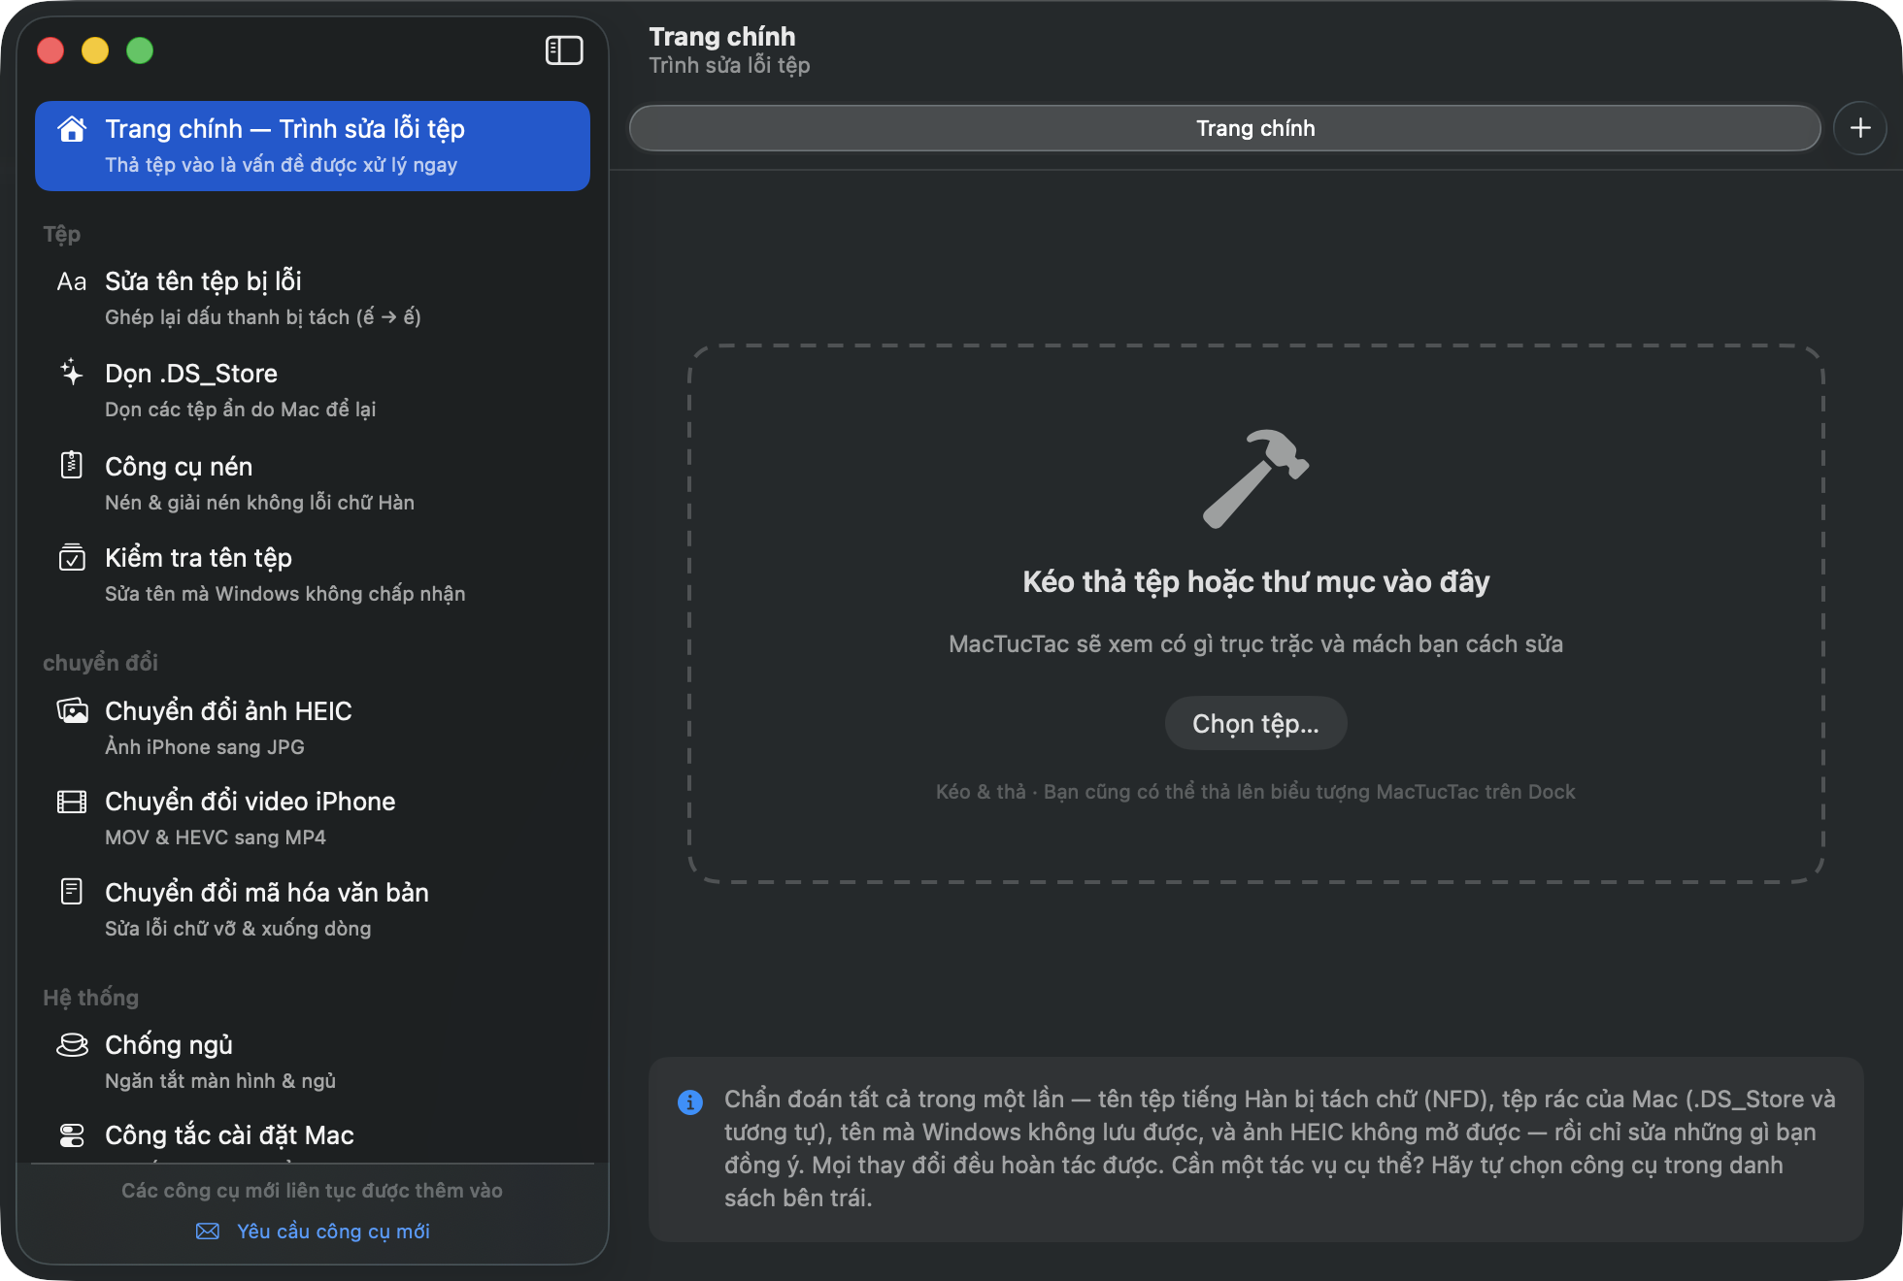
Task: Click the envelope icon near Yêu cầu công cụ mới
Action: point(208,1232)
